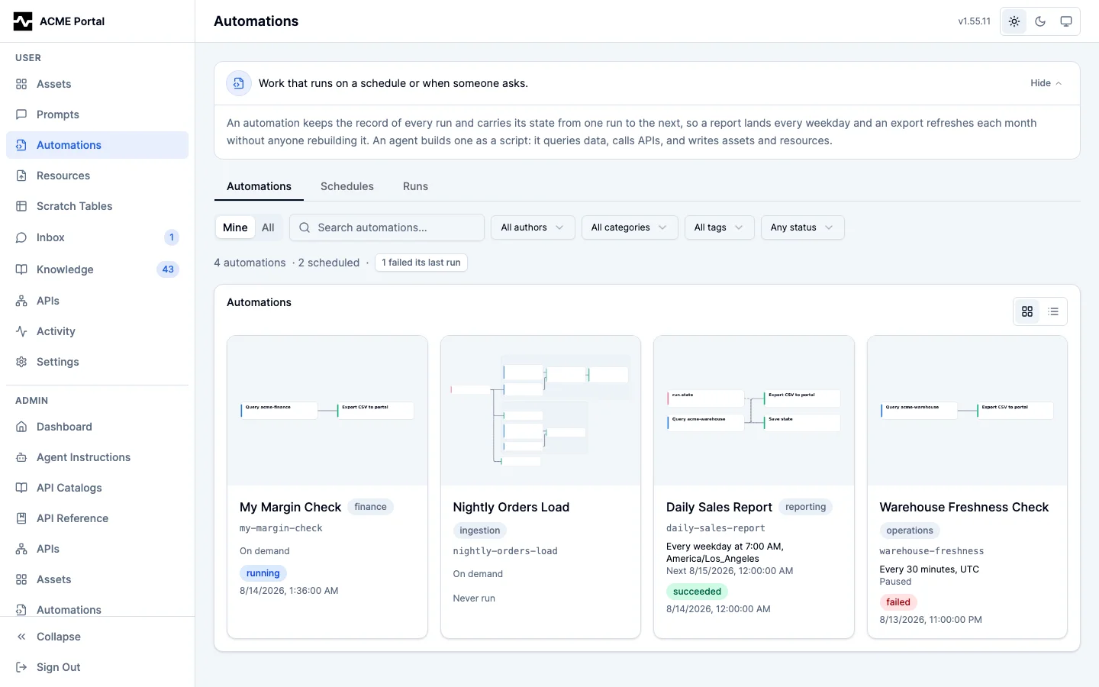This screenshot has width=1099, height=687.
Task: Open Prompts via its chat icon
Action: [x=21, y=114]
